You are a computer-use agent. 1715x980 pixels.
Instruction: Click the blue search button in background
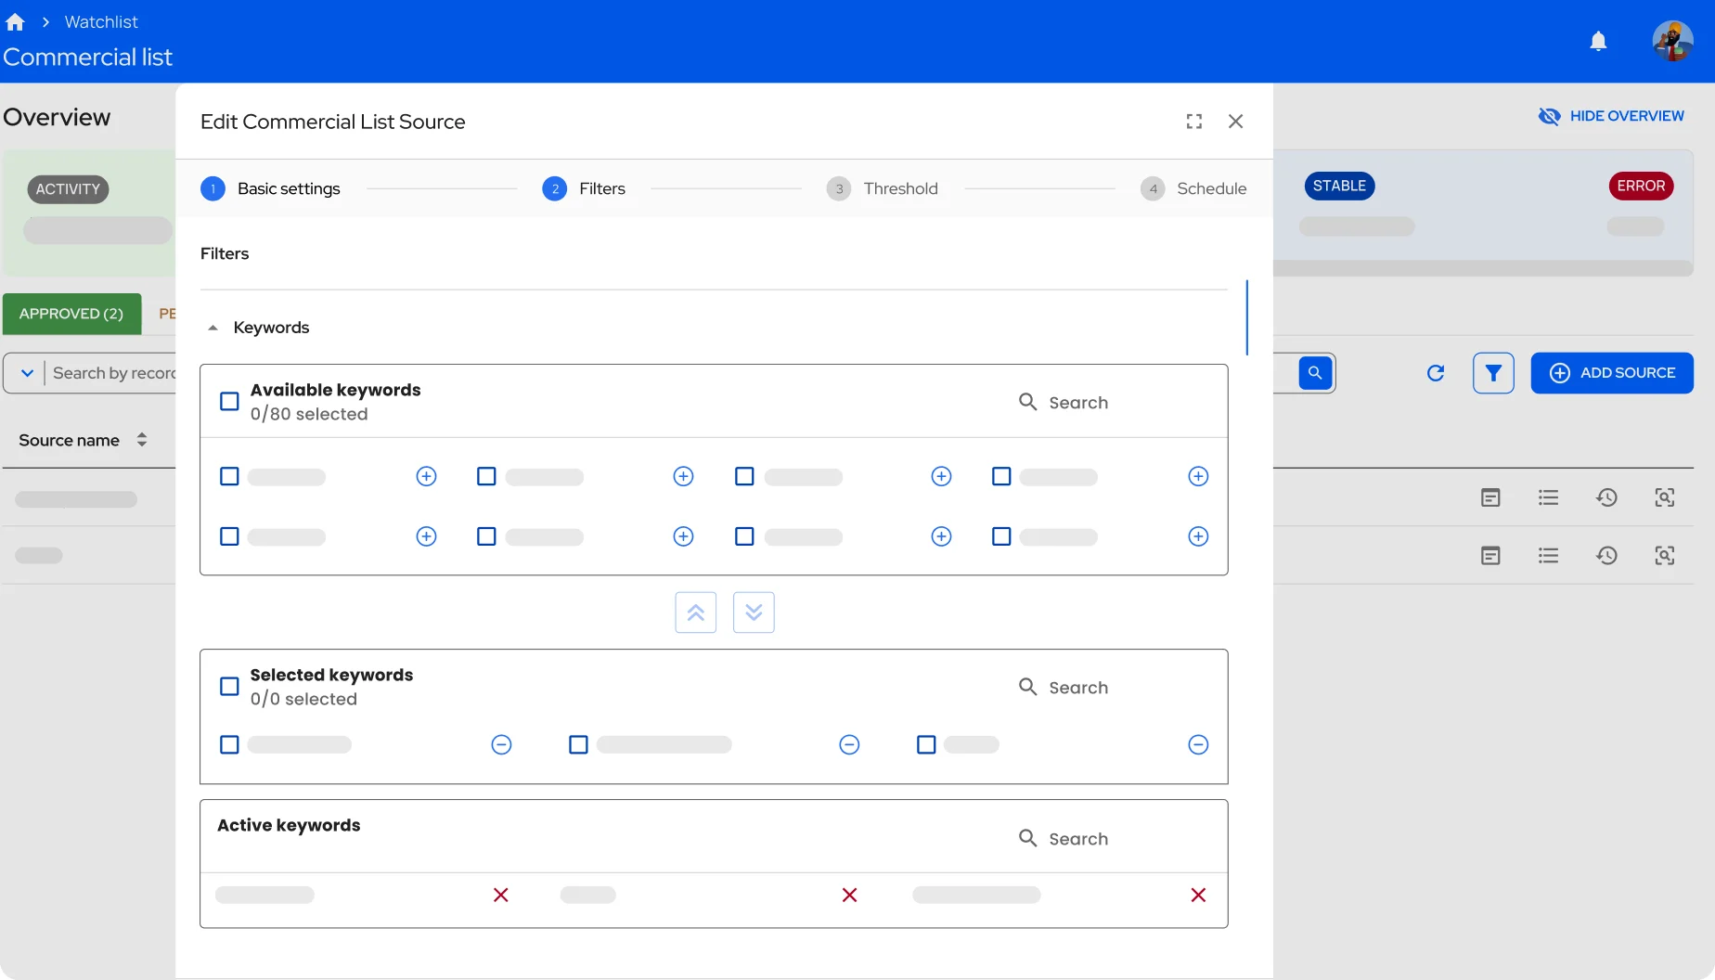pos(1315,373)
